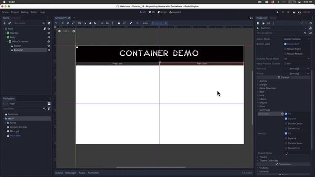The image size is (315, 177).
Task: Check Vertical Expand size flag
Action: [286, 138]
